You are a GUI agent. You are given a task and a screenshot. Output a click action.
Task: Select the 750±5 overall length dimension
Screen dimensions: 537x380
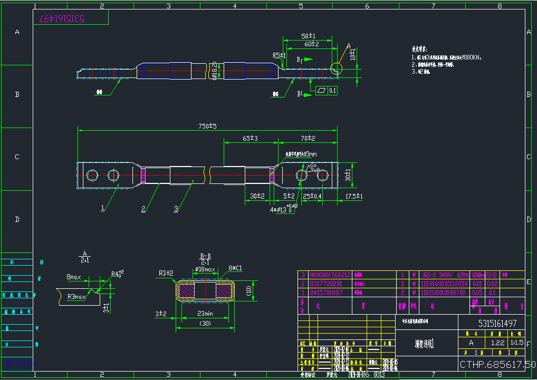(x=207, y=126)
